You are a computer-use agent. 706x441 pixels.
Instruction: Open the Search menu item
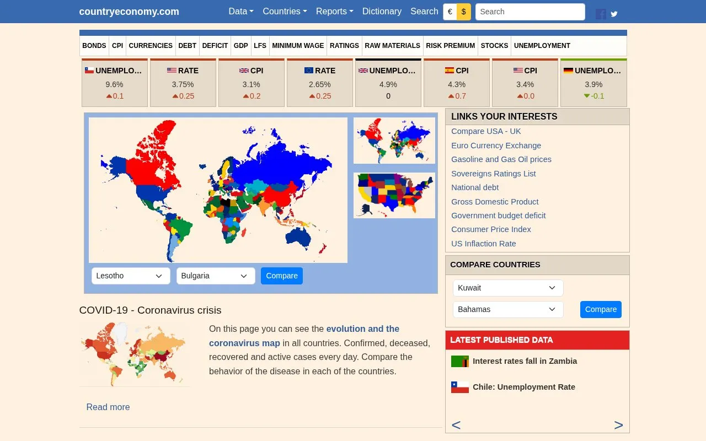(x=424, y=11)
